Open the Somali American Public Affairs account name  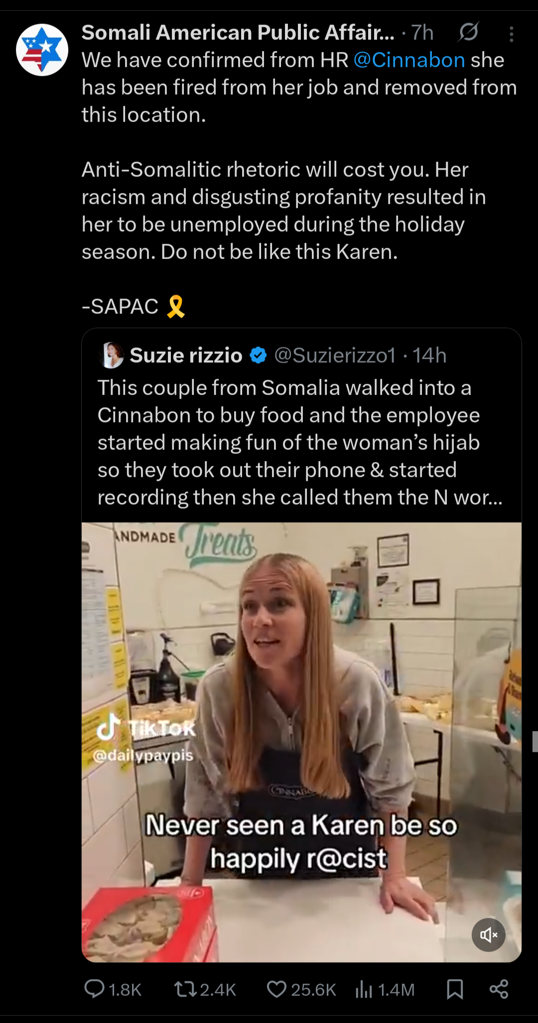pos(238,33)
